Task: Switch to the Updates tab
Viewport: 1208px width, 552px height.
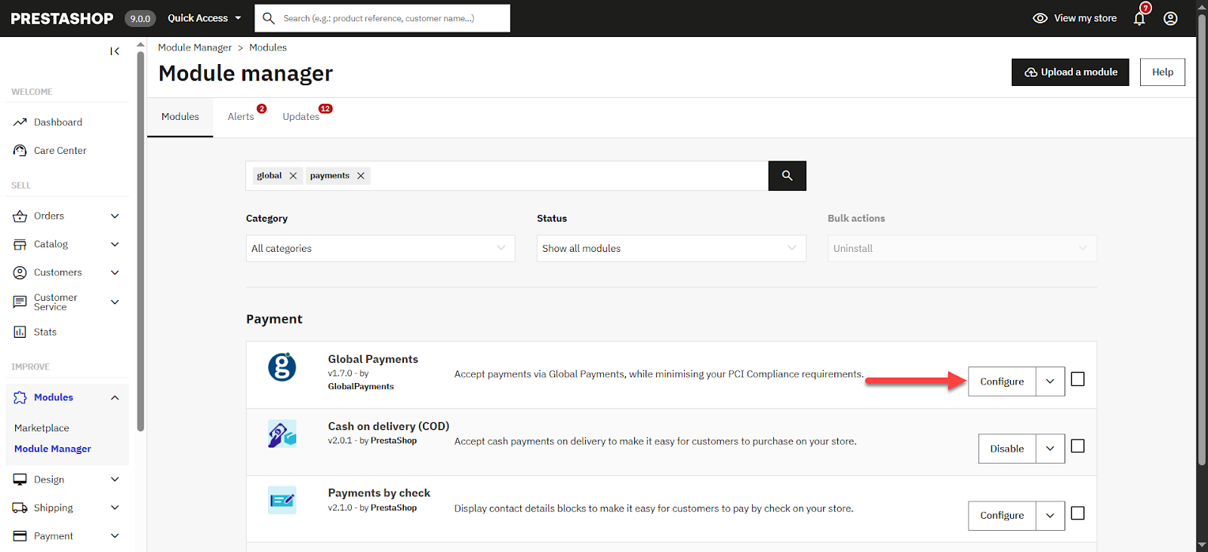Action: point(301,117)
